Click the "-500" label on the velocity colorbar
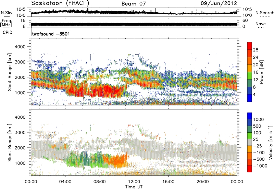This screenshot has height=189, width=274. 259,159
